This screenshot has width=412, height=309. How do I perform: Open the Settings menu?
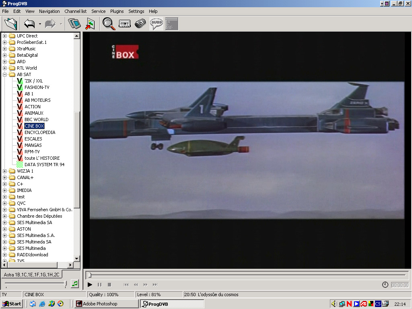click(x=136, y=11)
